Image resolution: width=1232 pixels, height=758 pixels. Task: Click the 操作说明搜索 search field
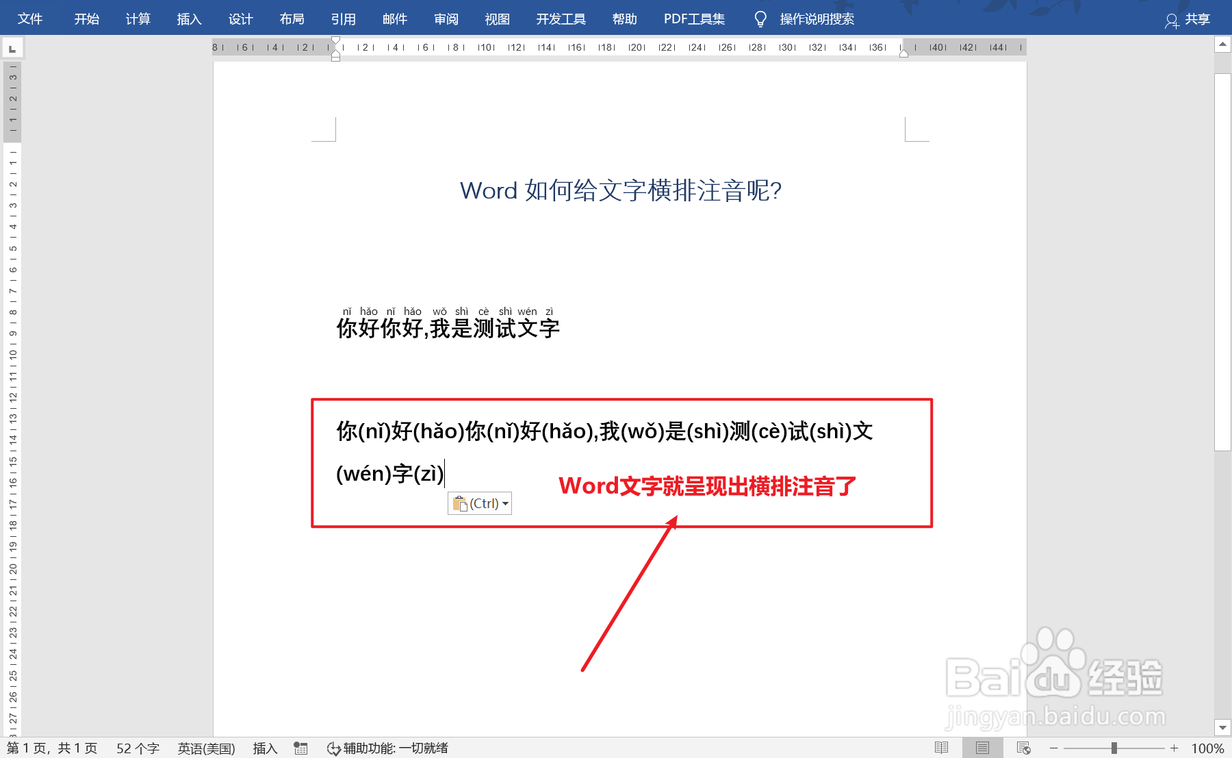pos(817,19)
